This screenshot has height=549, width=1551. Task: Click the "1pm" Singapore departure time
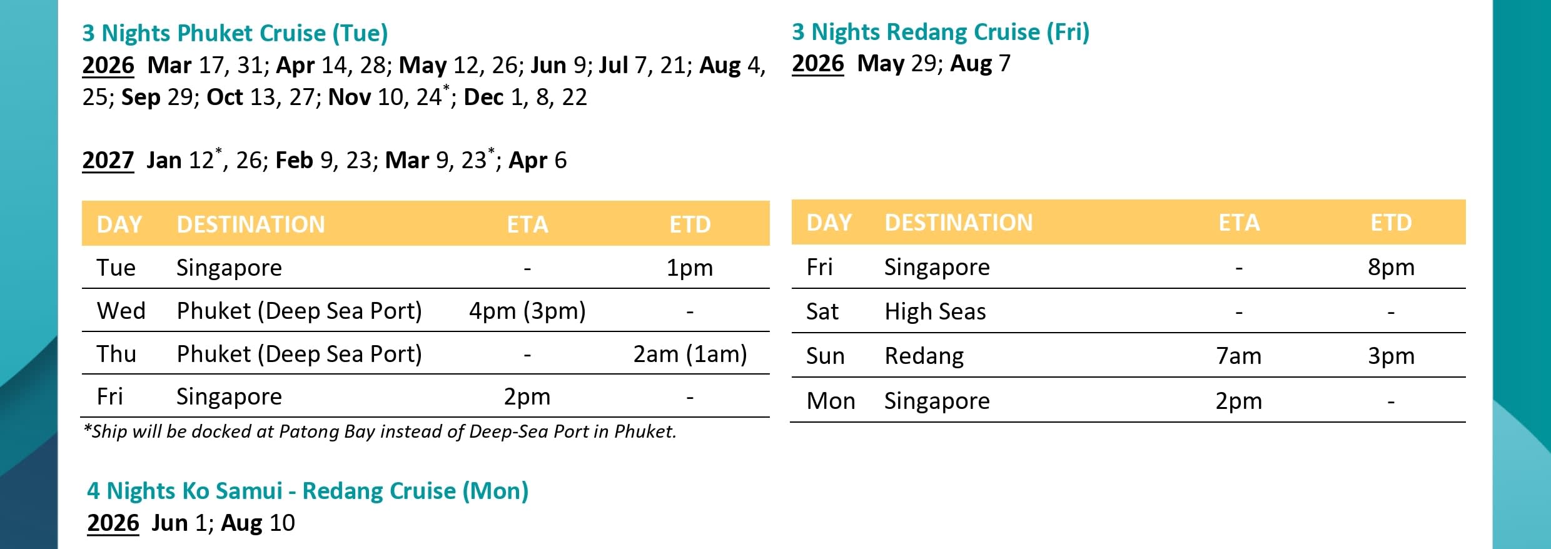(689, 268)
